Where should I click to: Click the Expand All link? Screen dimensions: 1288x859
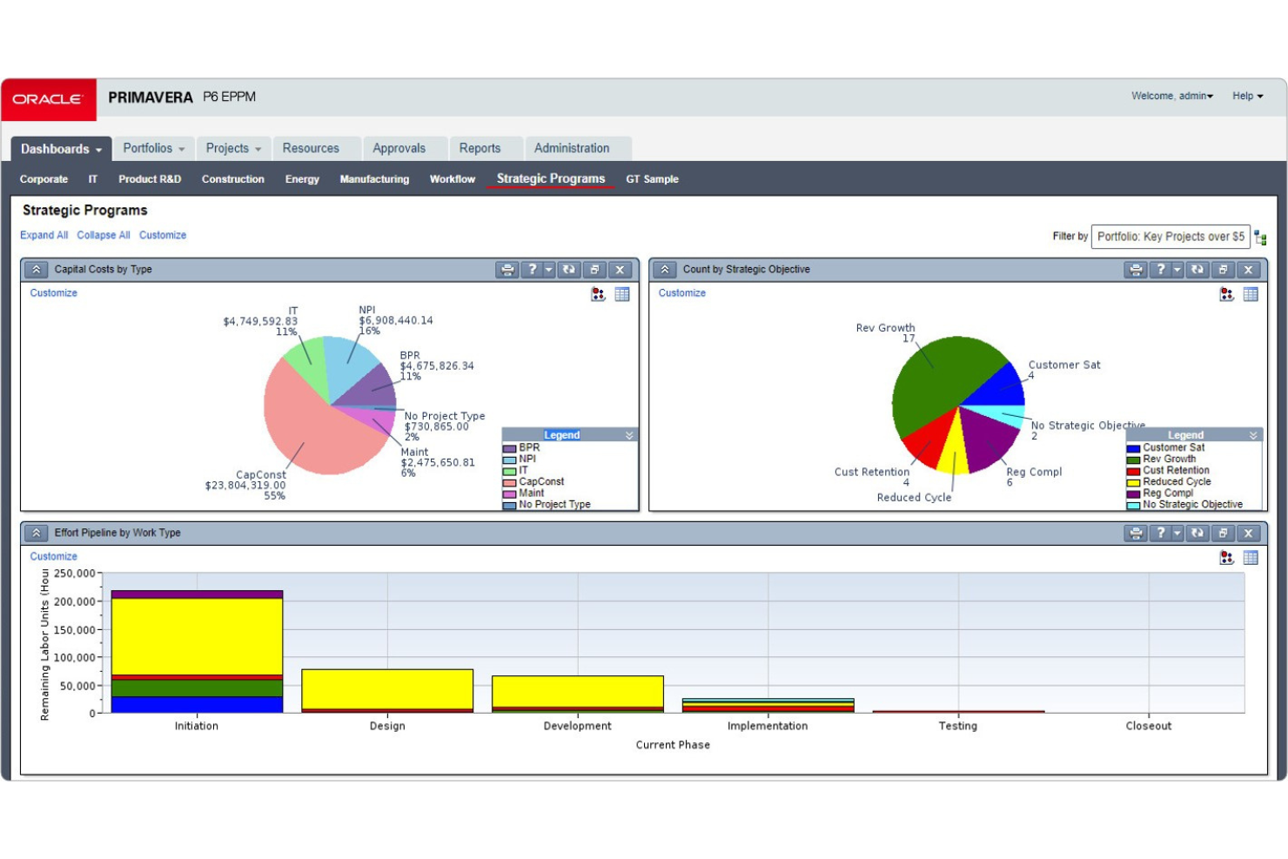[44, 236]
